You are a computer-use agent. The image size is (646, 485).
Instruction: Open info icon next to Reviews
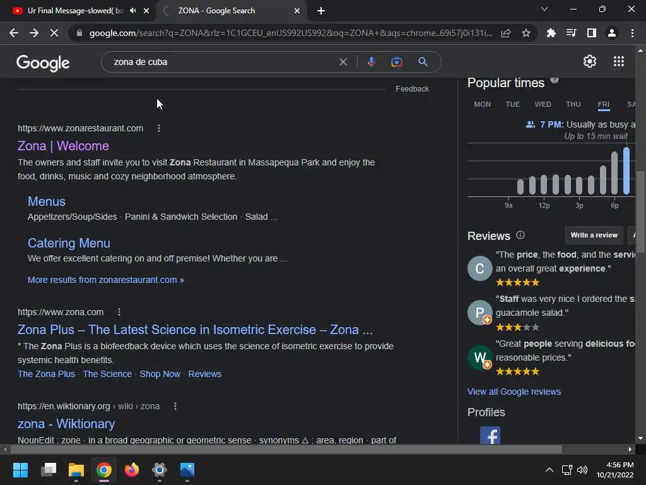520,235
